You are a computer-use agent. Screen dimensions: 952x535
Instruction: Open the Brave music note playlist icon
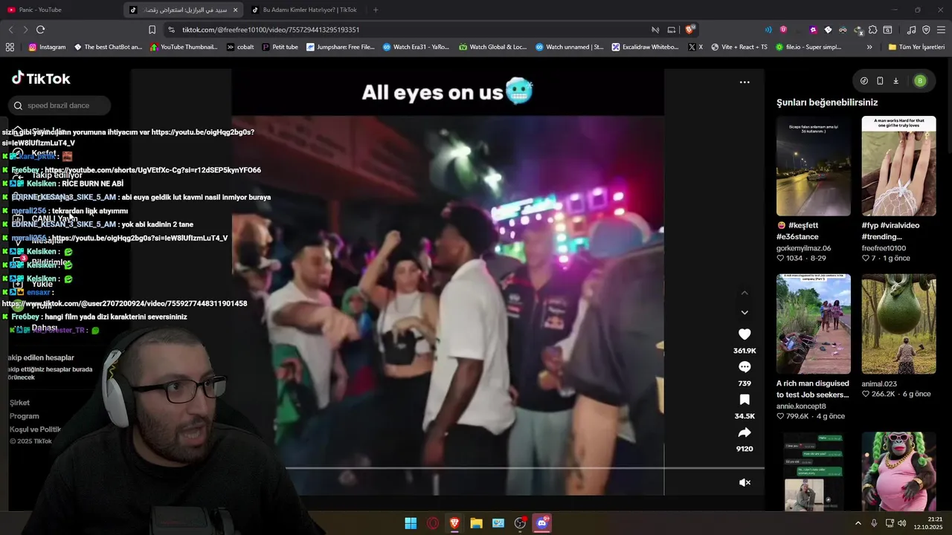pyautogui.click(x=911, y=30)
